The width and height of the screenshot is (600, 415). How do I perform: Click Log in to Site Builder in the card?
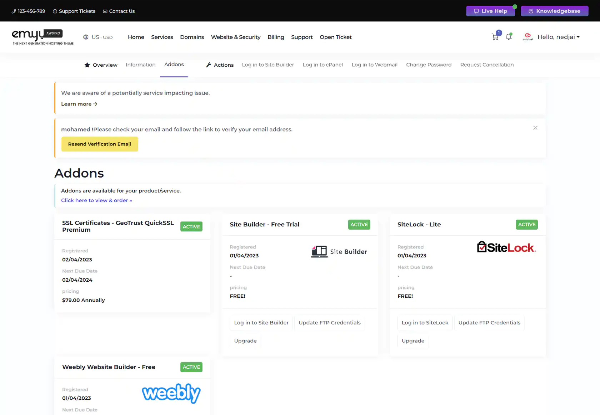(261, 323)
